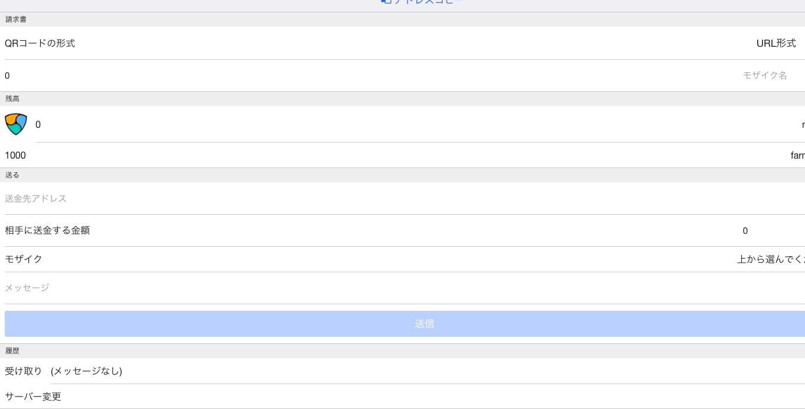The height and width of the screenshot is (409, 805).
Task: Open the 上から選んでください mosaic picker
Action: pyautogui.click(x=770, y=259)
